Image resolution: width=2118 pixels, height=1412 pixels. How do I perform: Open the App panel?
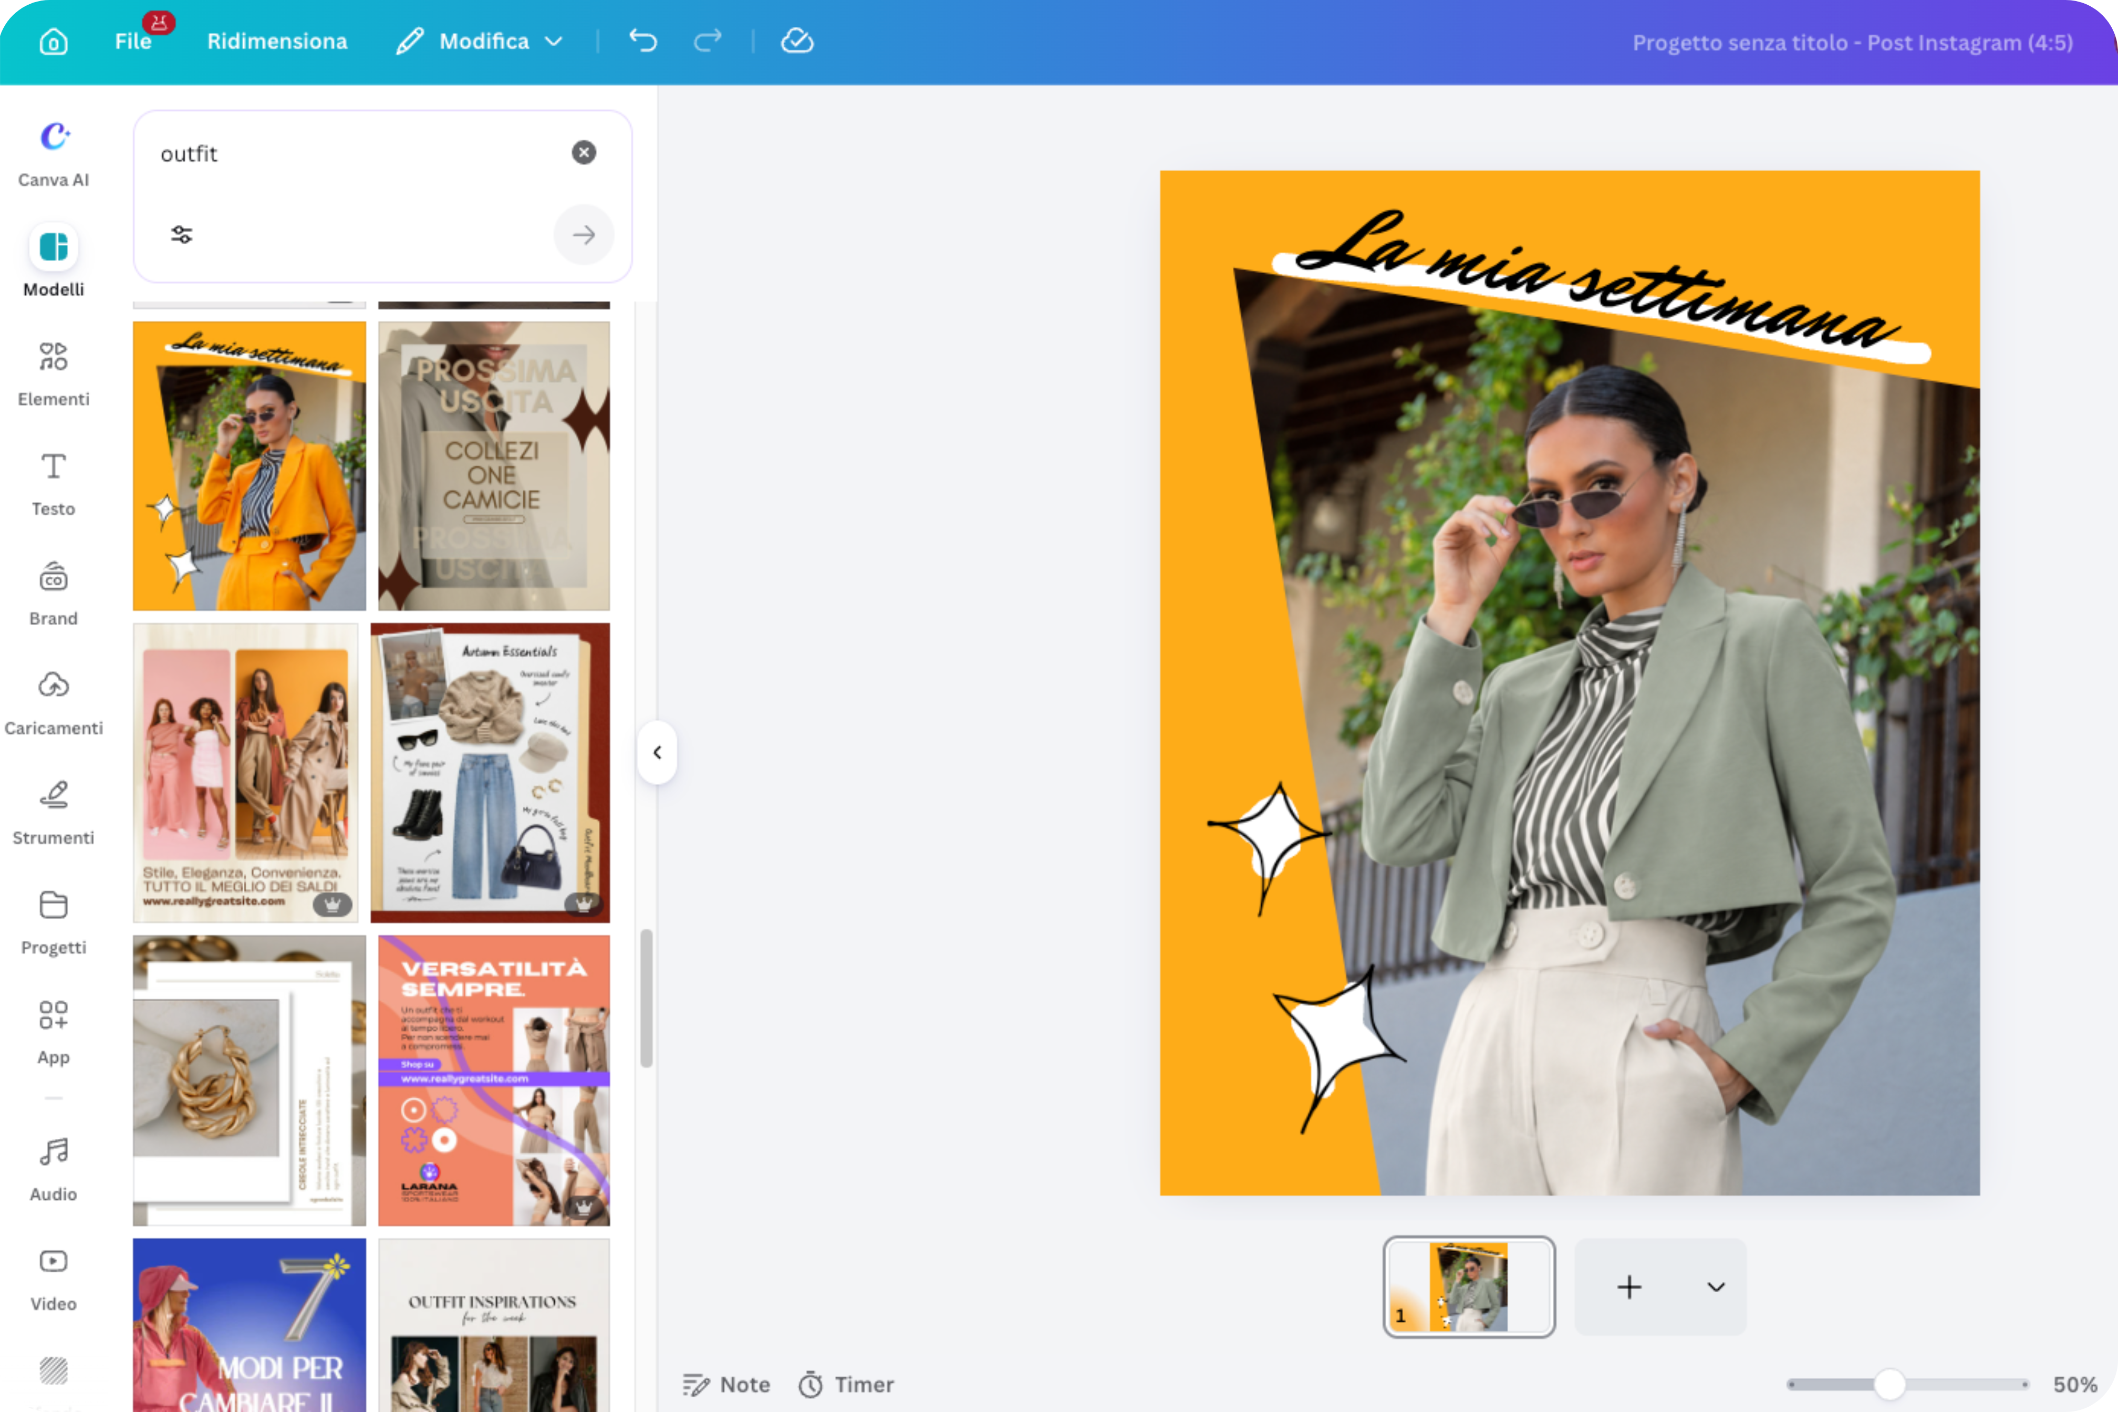click(53, 1033)
